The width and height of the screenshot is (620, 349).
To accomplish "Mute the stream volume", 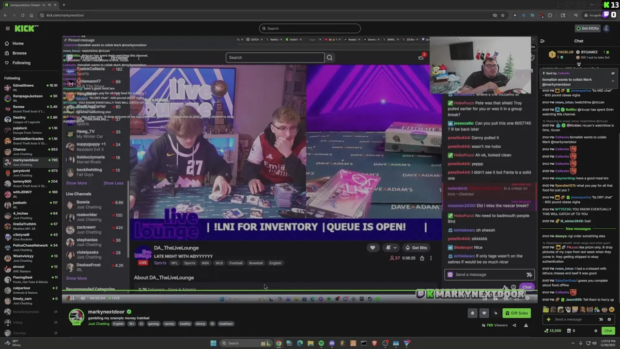I will click(83, 298).
